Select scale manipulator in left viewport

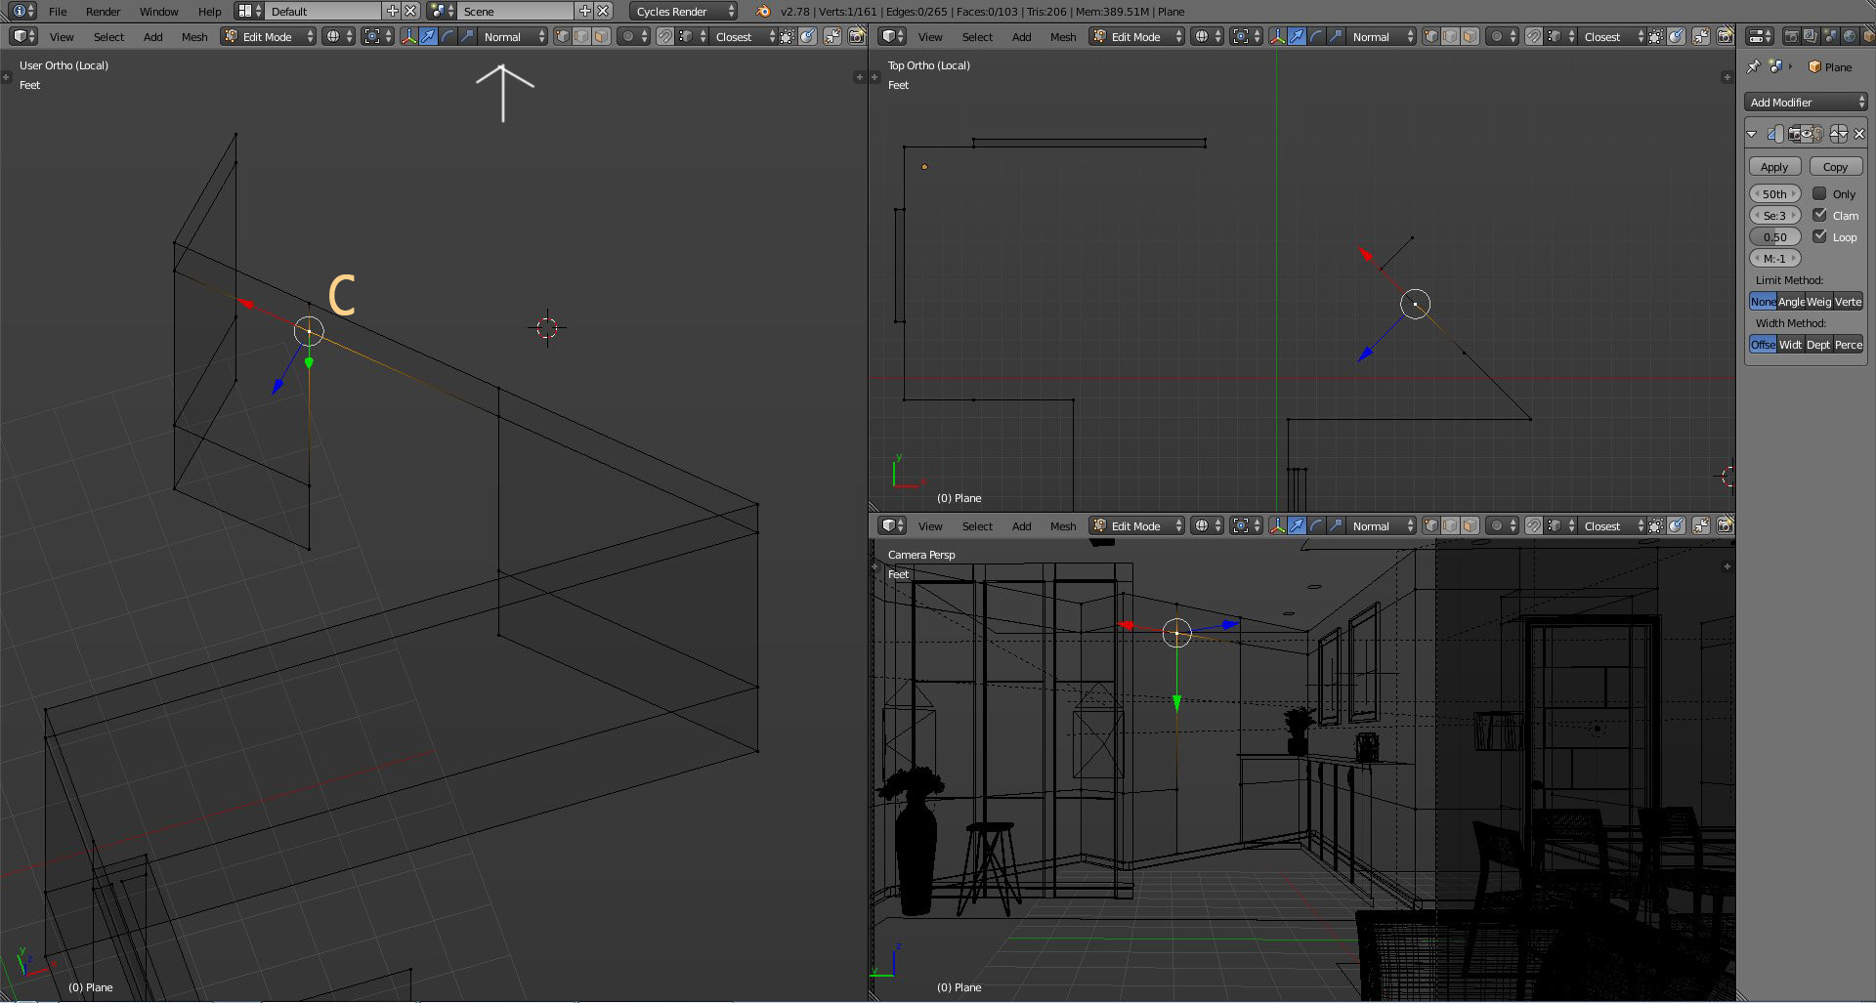(467, 36)
